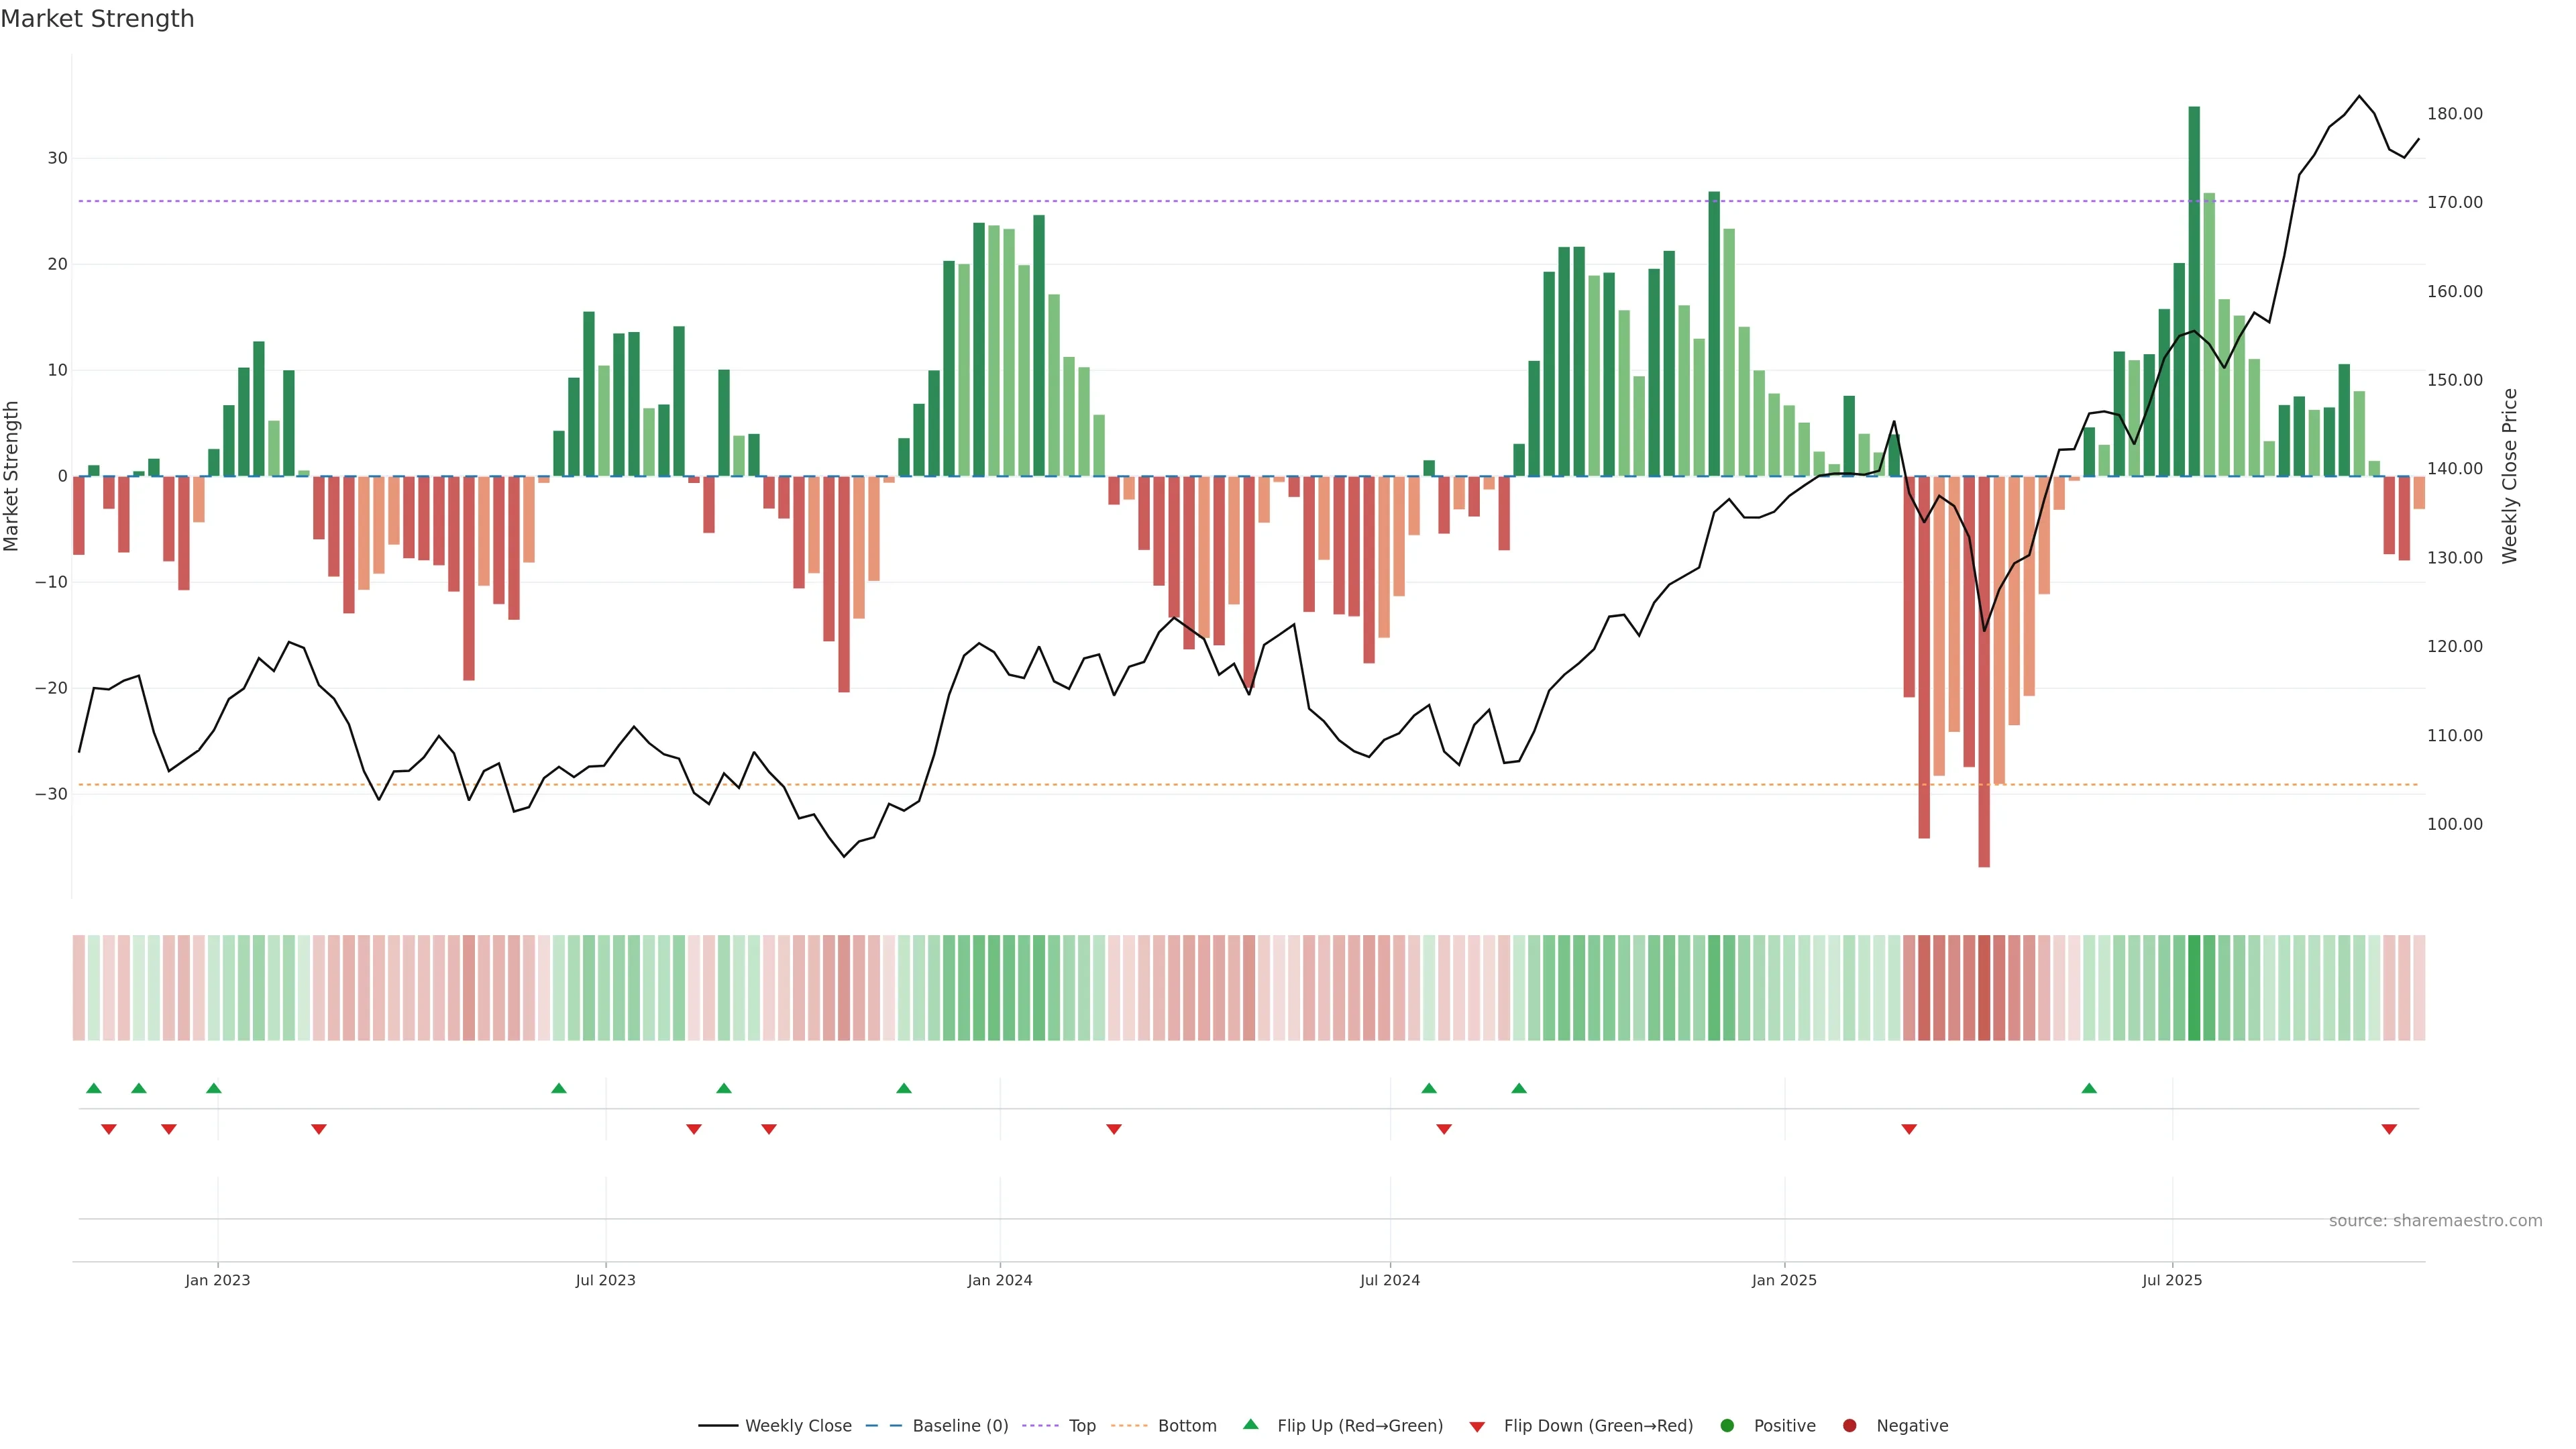
Task: Click the Flip Down red triangle legend icon
Action: (x=1477, y=1427)
